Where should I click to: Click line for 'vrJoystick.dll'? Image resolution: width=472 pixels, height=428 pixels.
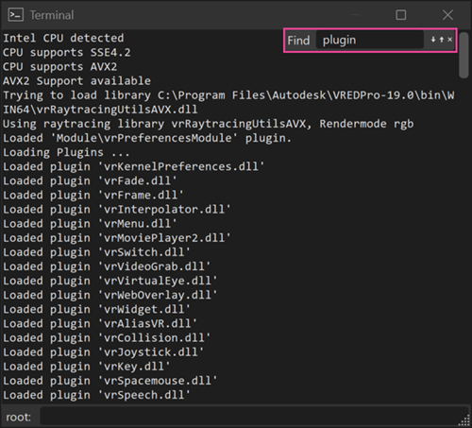click(104, 352)
